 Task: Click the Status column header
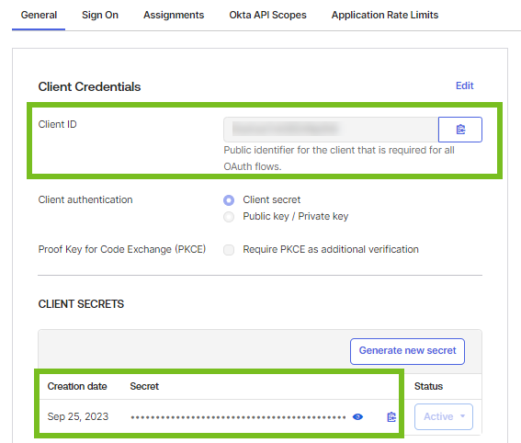point(428,386)
